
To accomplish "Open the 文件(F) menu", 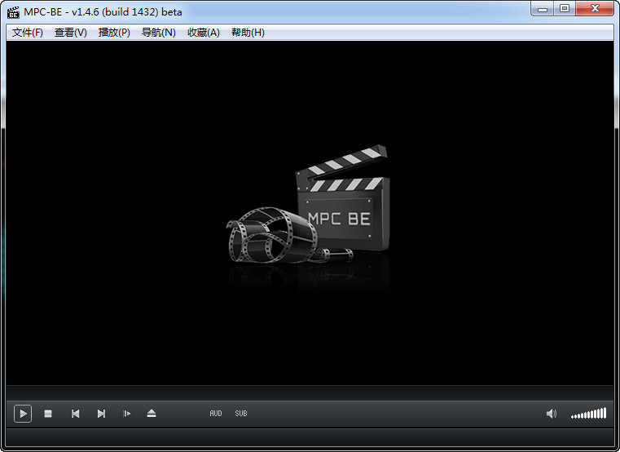I will (x=28, y=33).
